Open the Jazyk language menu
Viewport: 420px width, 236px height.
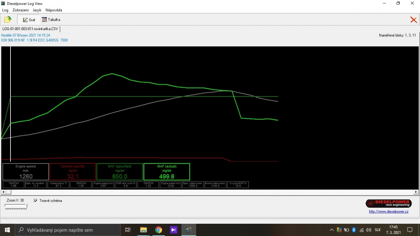(37, 10)
